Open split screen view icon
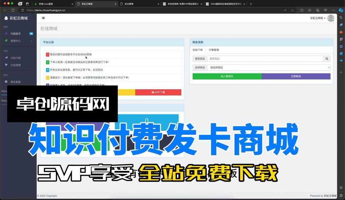 pos(302,10)
